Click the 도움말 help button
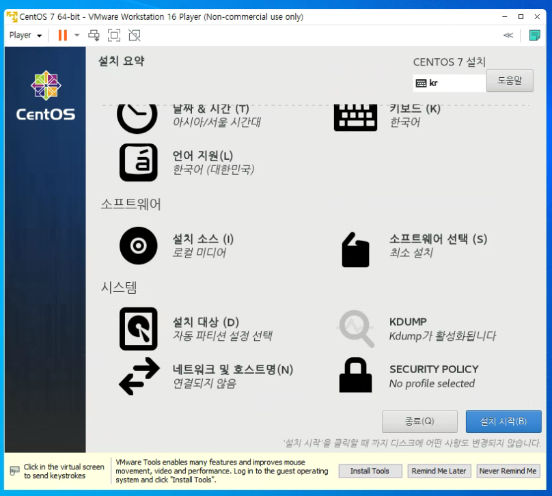This screenshot has height=496, width=552. tap(510, 81)
